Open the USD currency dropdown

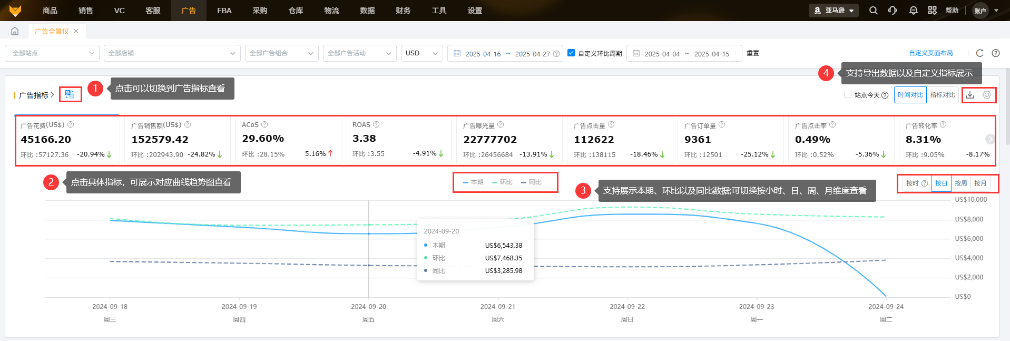pyautogui.click(x=422, y=53)
